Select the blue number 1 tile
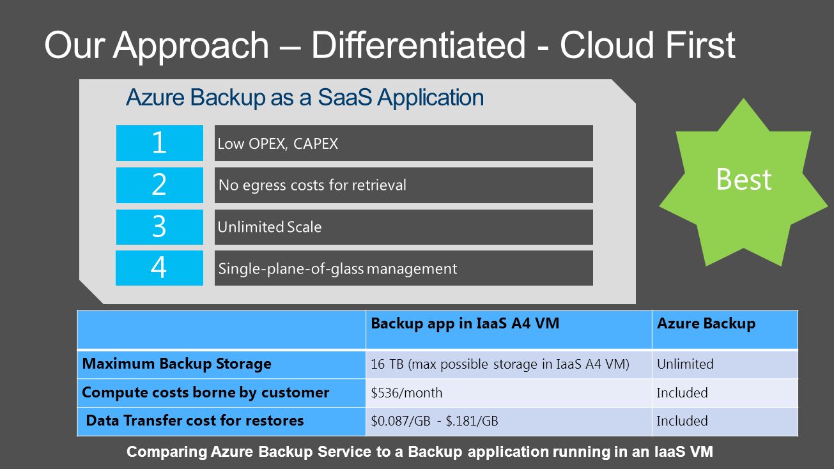Image resolution: width=834 pixels, height=469 pixels. 160,143
